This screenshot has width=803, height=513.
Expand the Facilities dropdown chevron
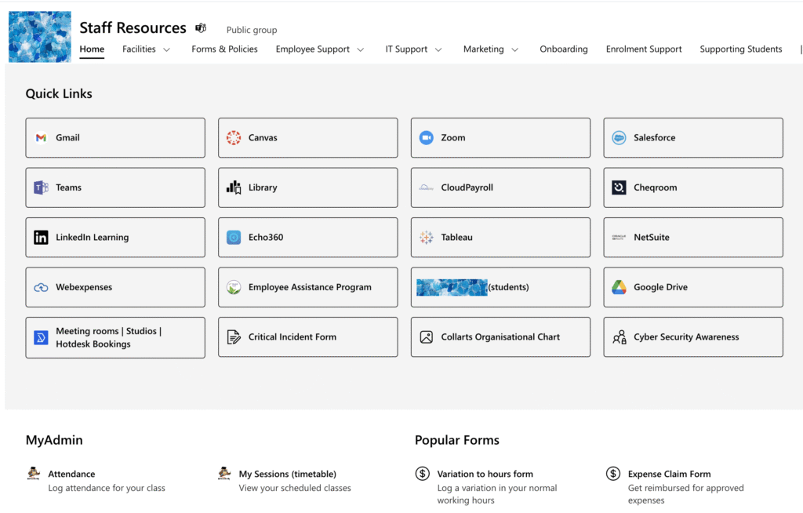click(166, 49)
